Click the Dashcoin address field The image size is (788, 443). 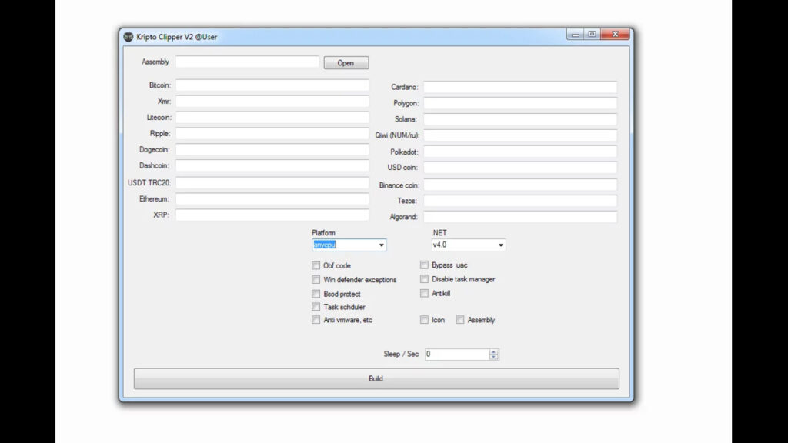[x=272, y=166]
